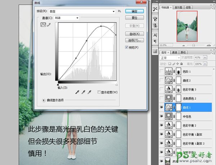Viewport: 216px width, 165px height.
Task: Pick the gray point eyedropper
Action: point(84,92)
